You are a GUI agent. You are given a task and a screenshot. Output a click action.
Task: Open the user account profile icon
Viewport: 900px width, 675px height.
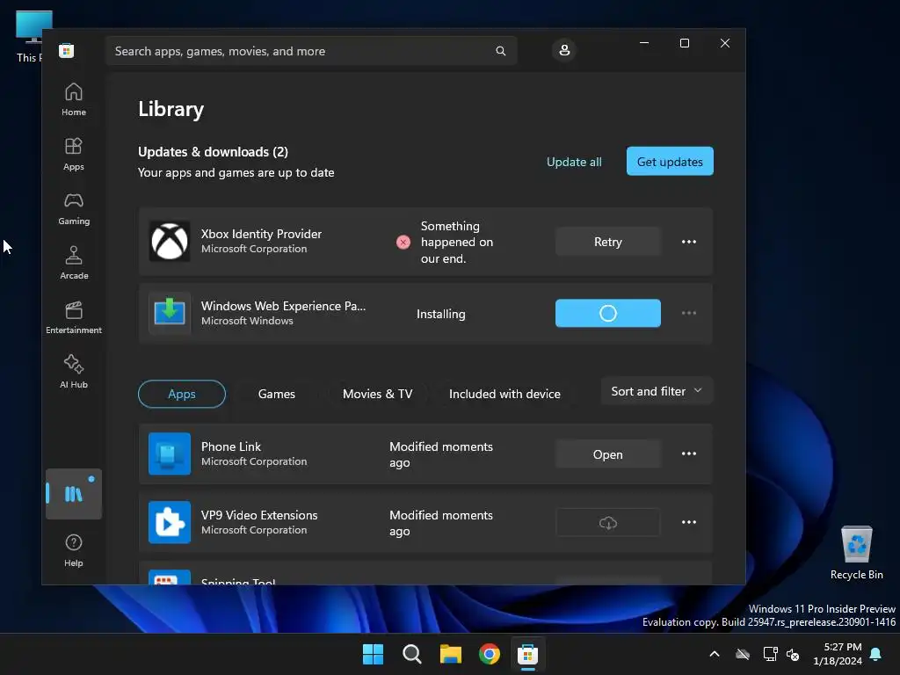point(564,50)
